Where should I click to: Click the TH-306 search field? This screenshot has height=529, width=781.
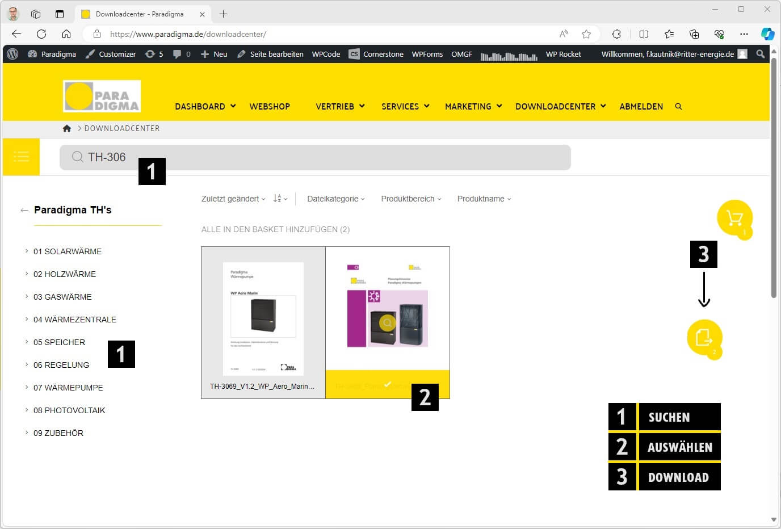(315, 157)
